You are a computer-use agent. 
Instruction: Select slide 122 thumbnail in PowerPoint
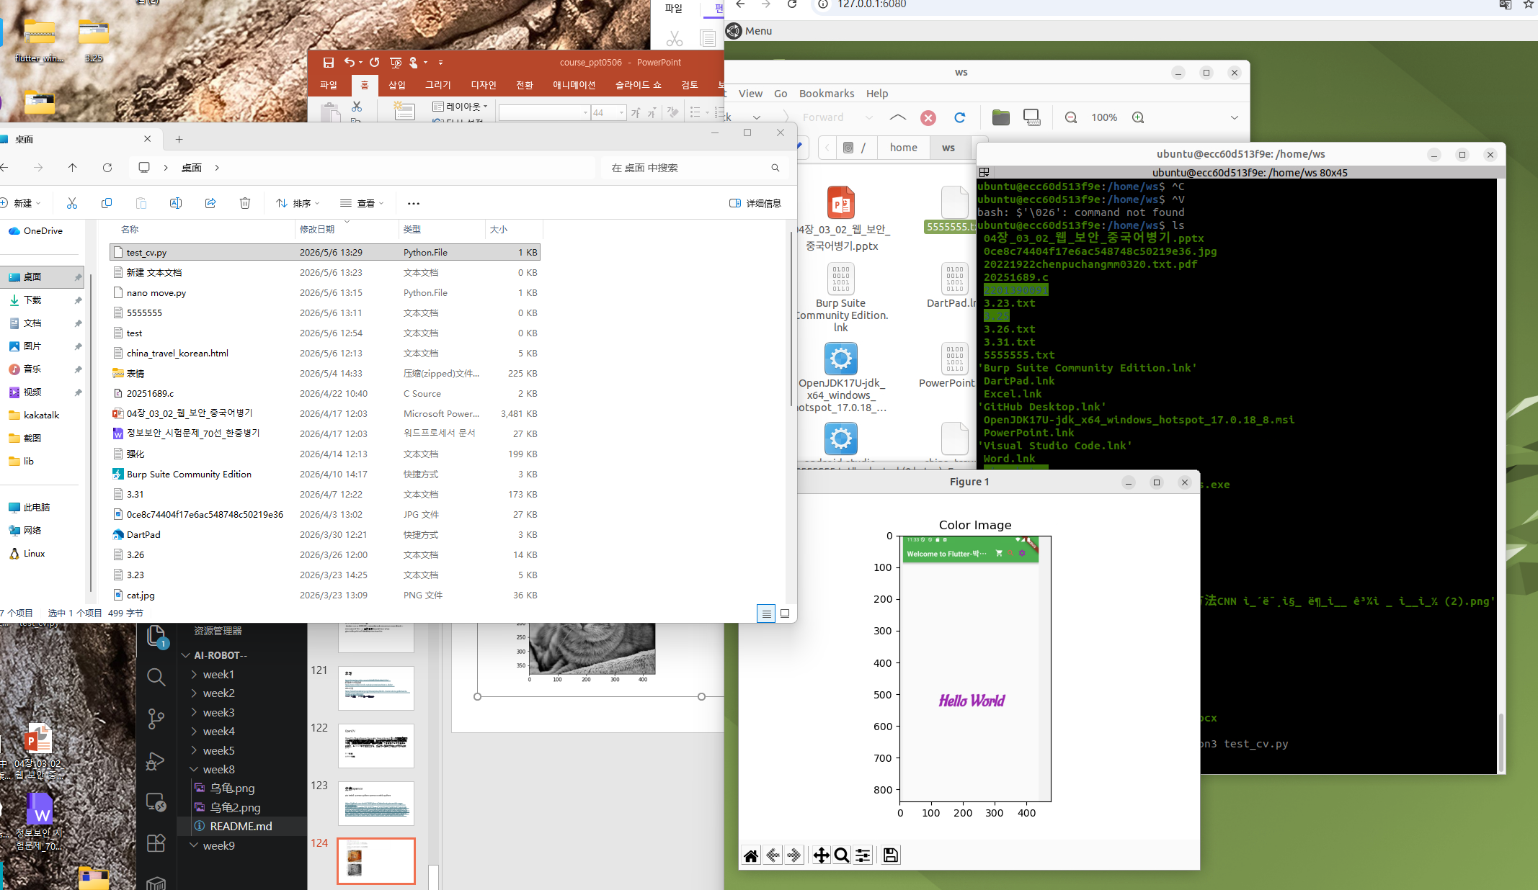point(376,746)
